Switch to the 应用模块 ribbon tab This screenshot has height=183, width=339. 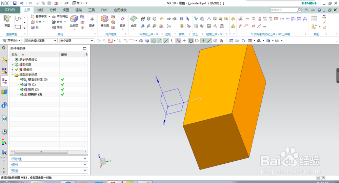[120, 10]
